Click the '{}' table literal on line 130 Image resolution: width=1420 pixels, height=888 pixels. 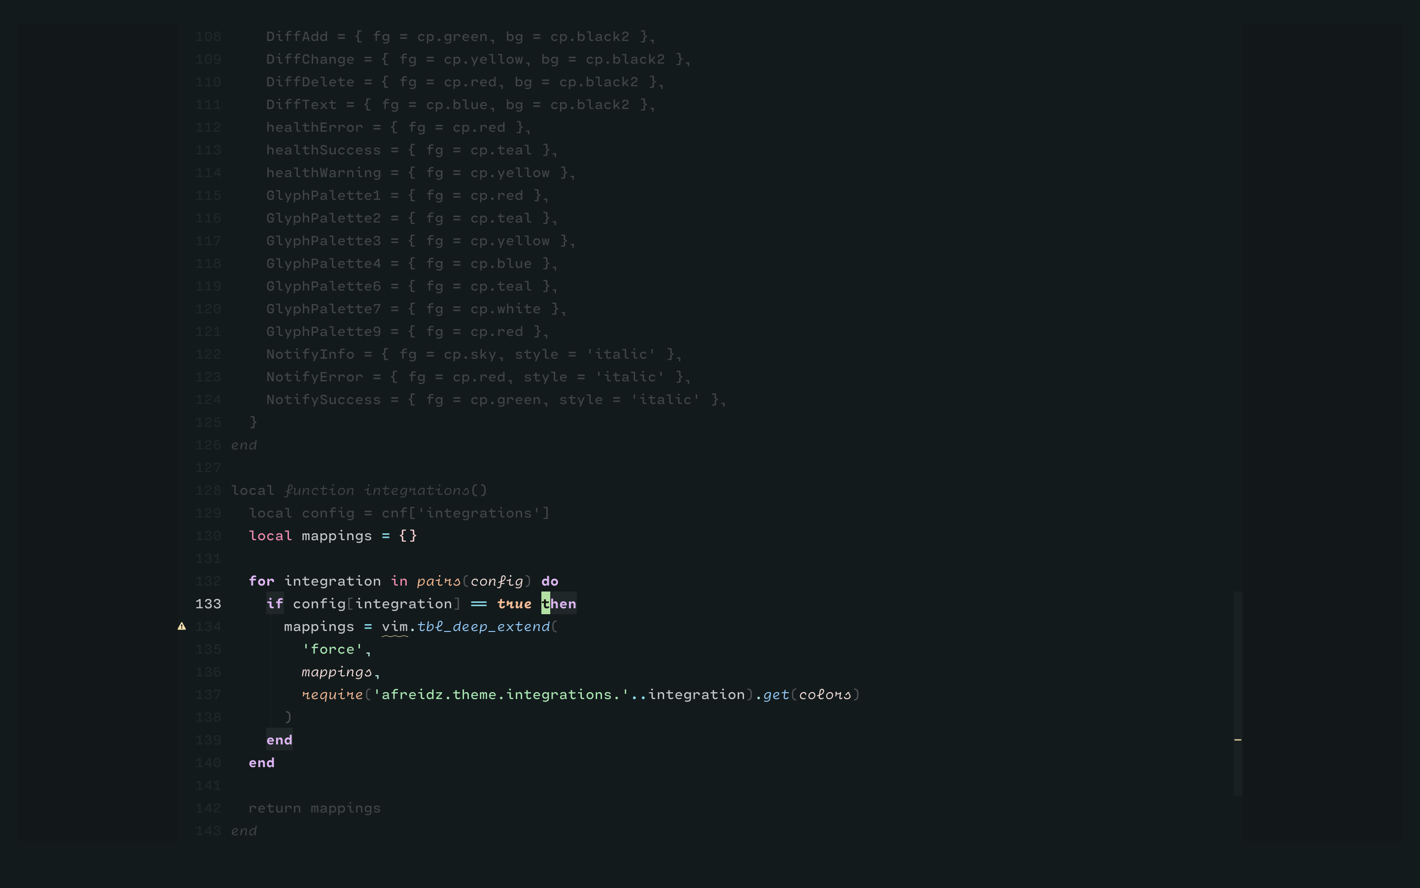pos(408,536)
